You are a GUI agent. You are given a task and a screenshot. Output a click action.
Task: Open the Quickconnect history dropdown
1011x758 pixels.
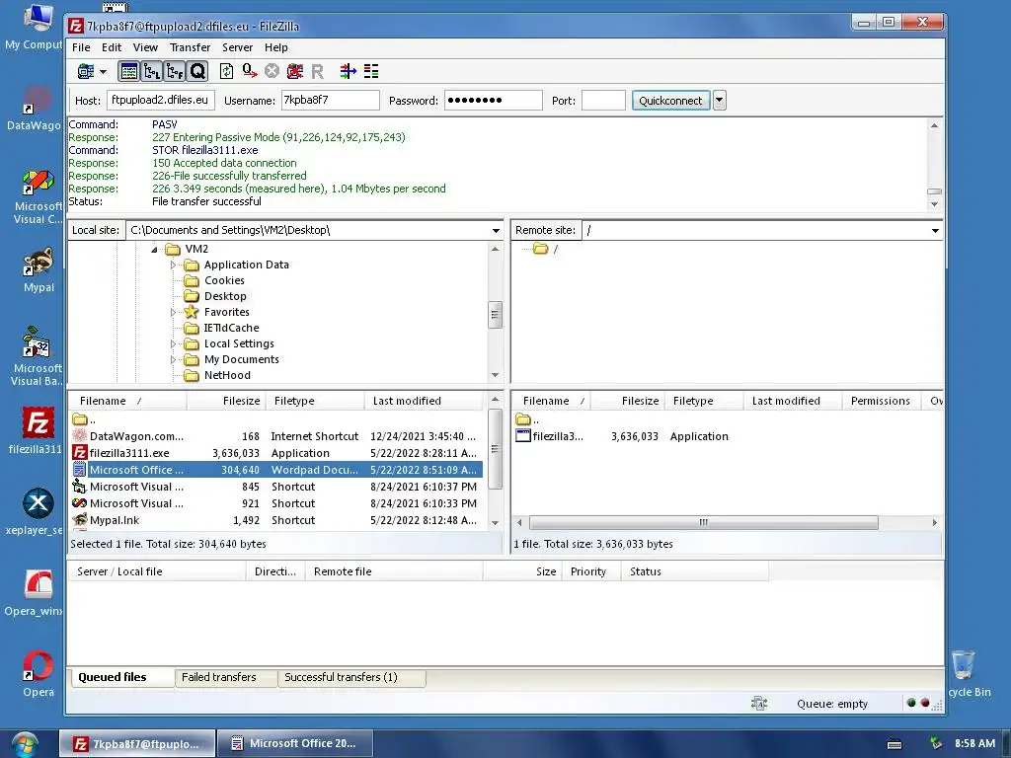[720, 100]
